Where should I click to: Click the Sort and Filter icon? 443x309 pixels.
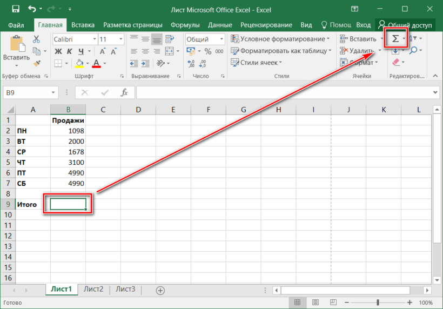(x=413, y=38)
